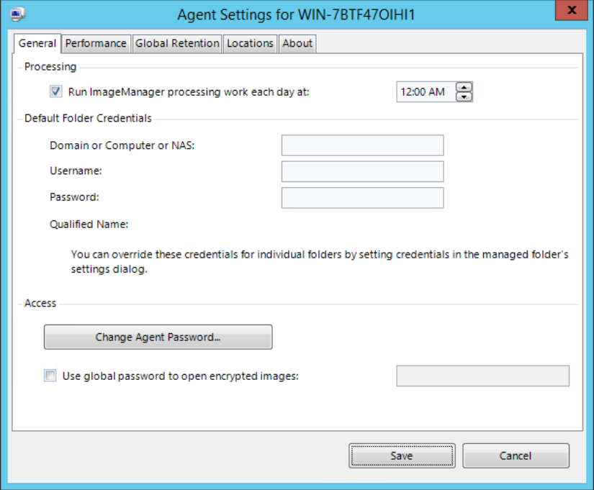Click the Agent Settings window title icon
Image resolution: width=594 pixels, height=490 pixels.
tap(18, 14)
